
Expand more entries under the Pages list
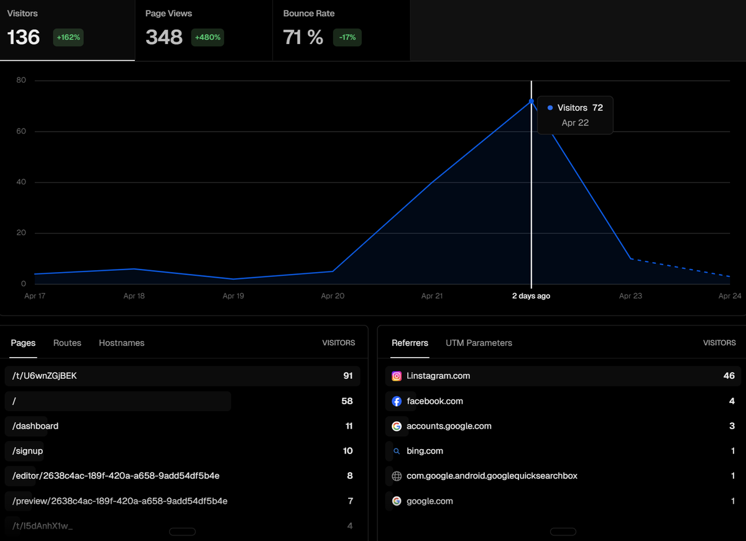182,531
